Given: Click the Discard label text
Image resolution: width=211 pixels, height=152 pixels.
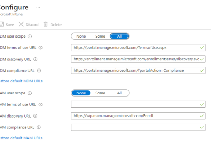Looking at the screenshot, I should 32,25.
